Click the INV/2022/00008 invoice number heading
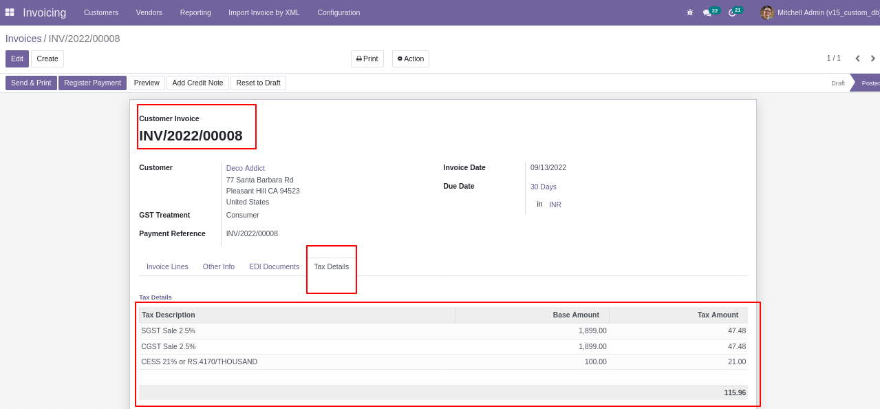The height and width of the screenshot is (409, 880). click(x=191, y=136)
